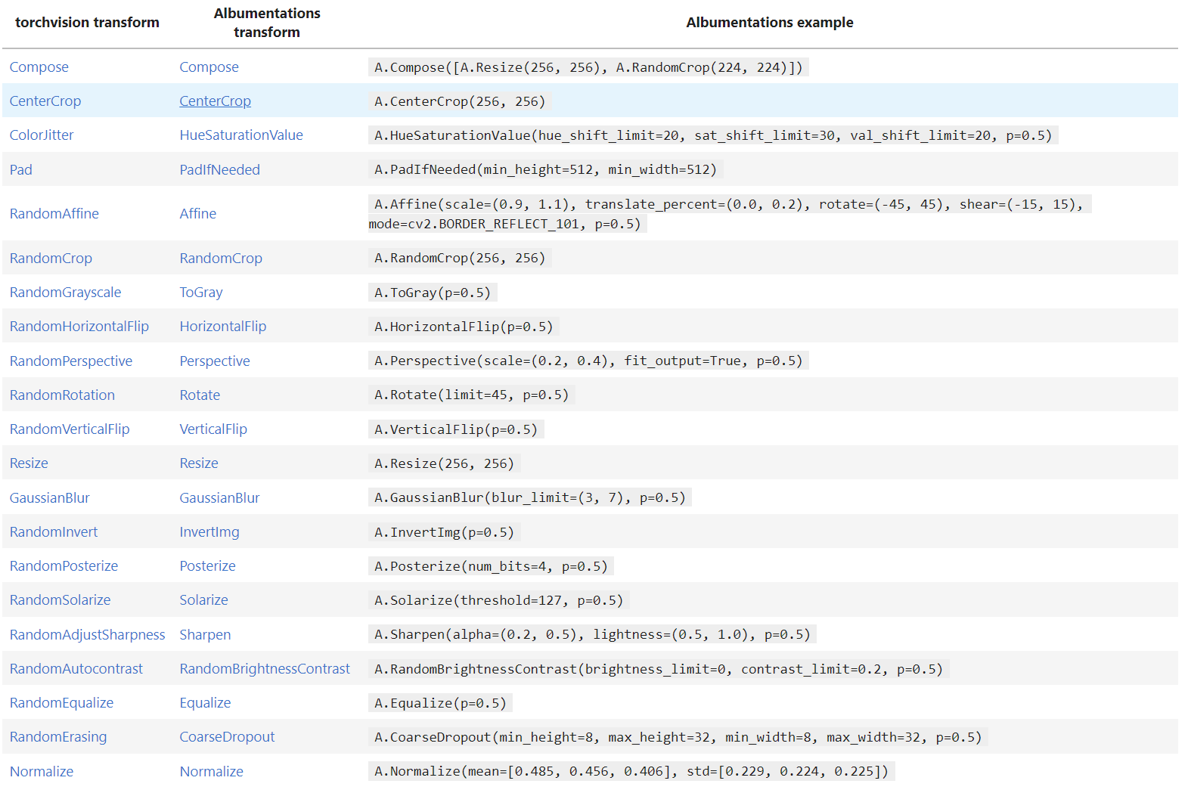Image resolution: width=1188 pixels, height=793 pixels.
Task: Open the Albumentations Resize link
Action: tap(199, 463)
